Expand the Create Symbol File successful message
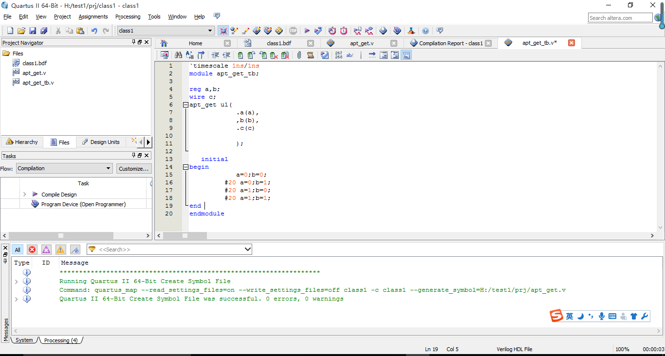665x356 pixels. click(16, 299)
